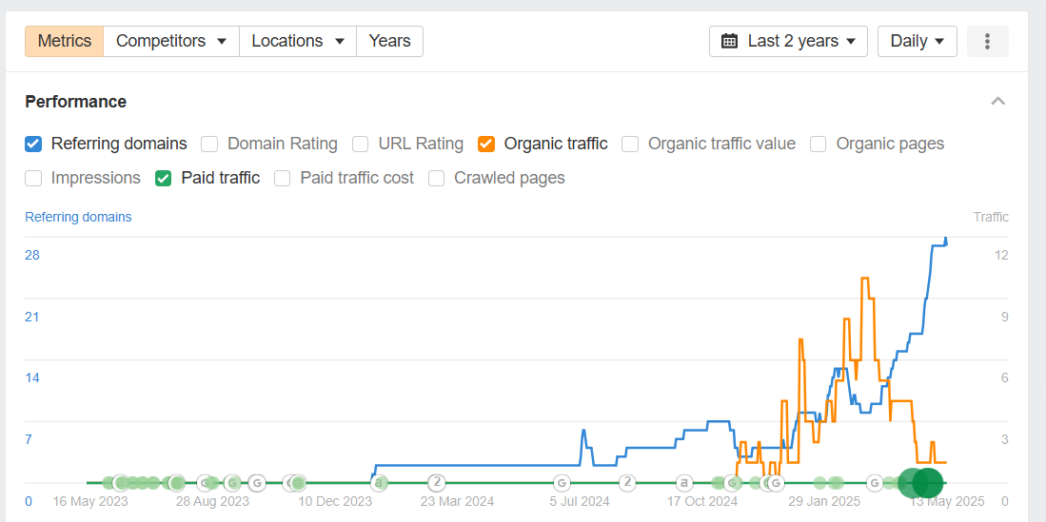Click the Google update marker near 5 Jul 2024
This screenshot has height=522, width=1046.
(562, 482)
